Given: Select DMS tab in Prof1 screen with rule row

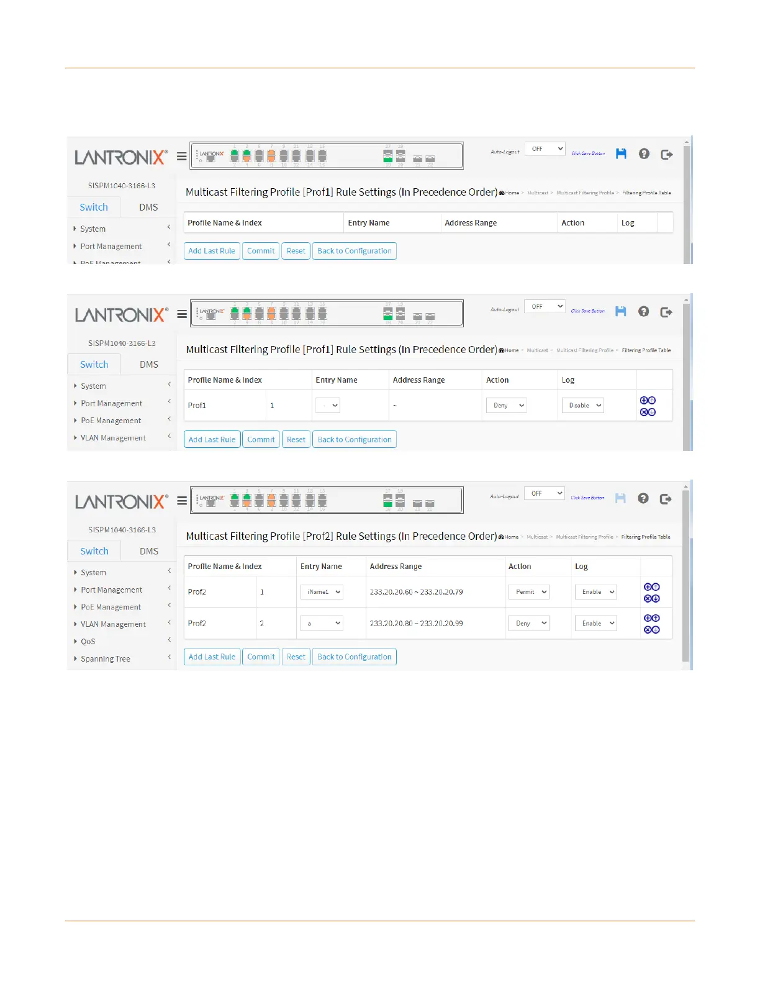Looking at the screenshot, I should click(x=149, y=364).
